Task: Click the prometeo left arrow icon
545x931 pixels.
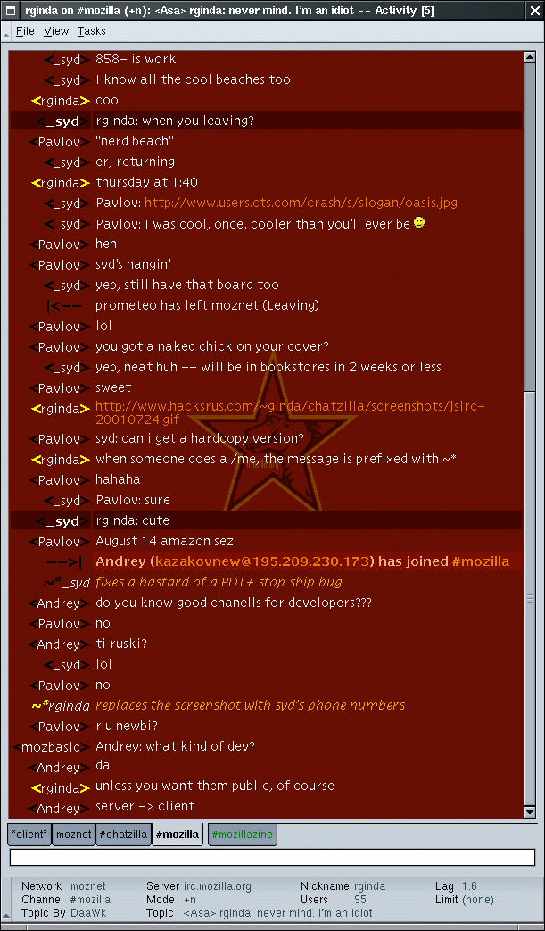Action: coord(64,306)
